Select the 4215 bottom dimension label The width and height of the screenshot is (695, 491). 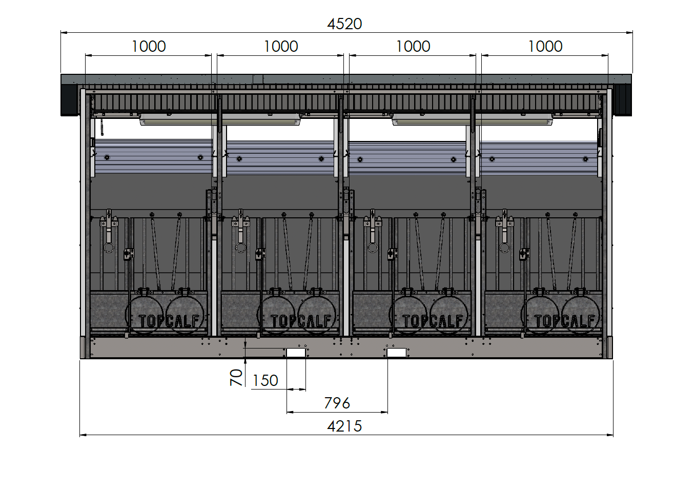[x=344, y=426]
